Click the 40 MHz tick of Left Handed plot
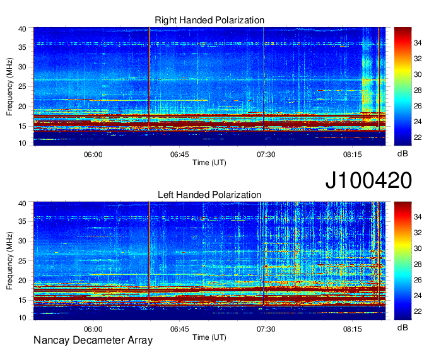The height and width of the screenshot is (348, 429). pos(22,204)
